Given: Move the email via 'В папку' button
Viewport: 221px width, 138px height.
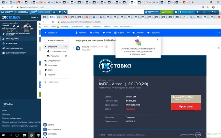Looking at the screenshot, I should 94,33.
